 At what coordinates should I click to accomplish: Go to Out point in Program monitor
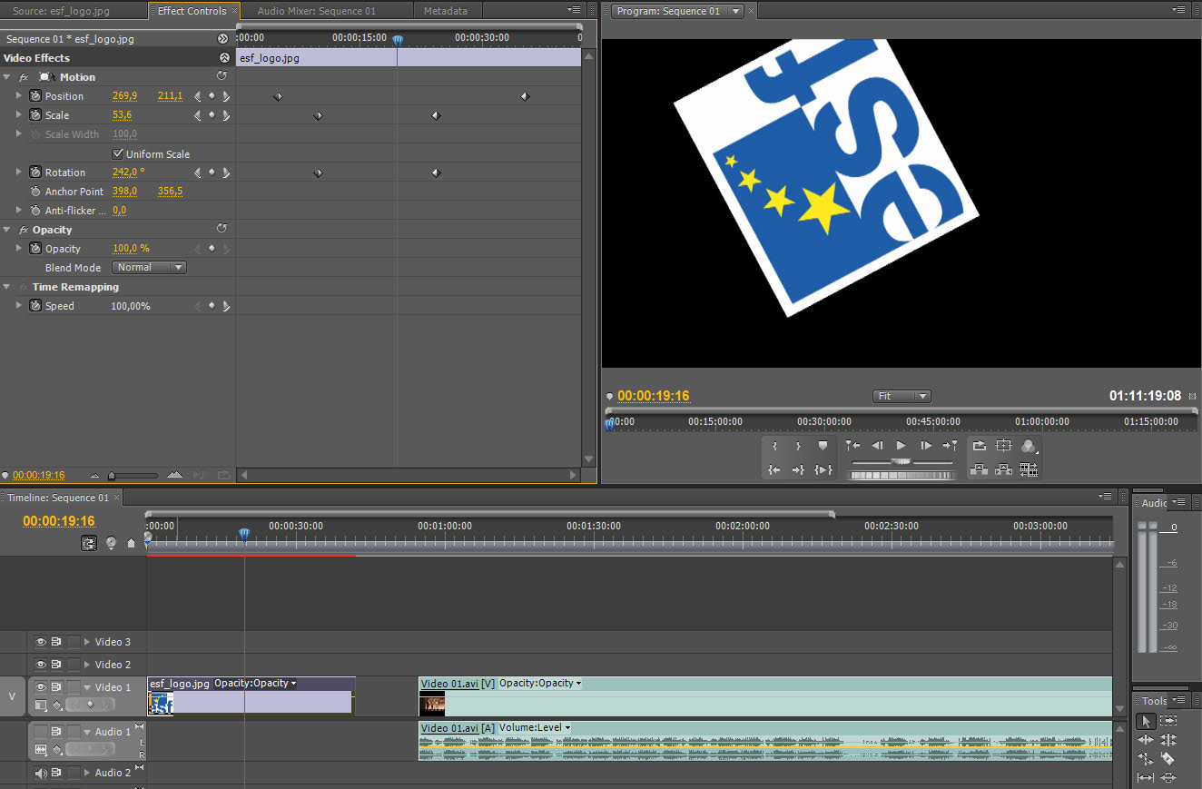point(798,469)
